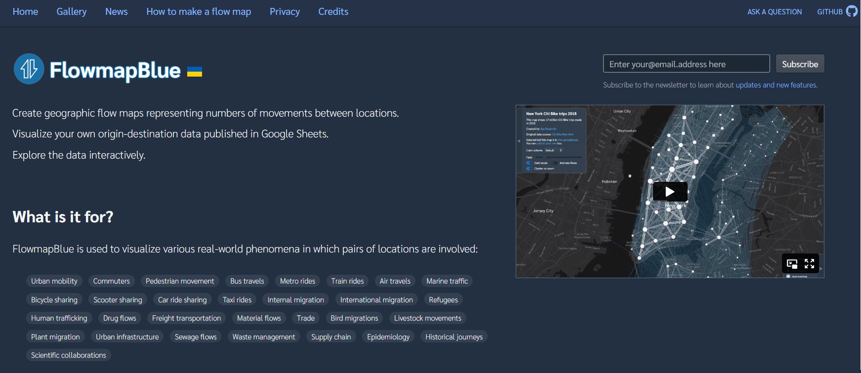Choose the Bird migrations tag
This screenshot has width=861, height=373.
354,318
